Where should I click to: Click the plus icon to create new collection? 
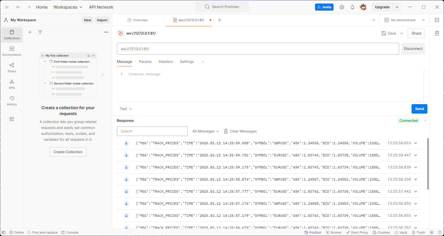click(30, 32)
